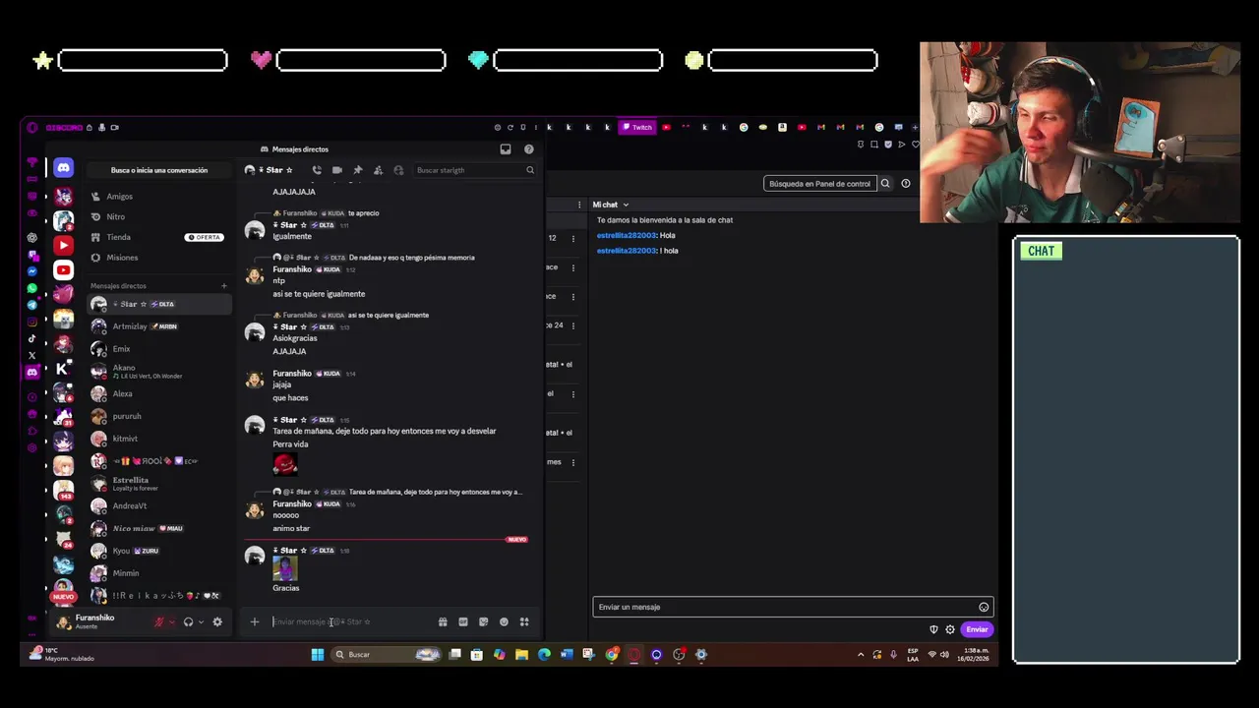
Task: Toggle microphone mute in Discord user panel
Action: point(159,621)
